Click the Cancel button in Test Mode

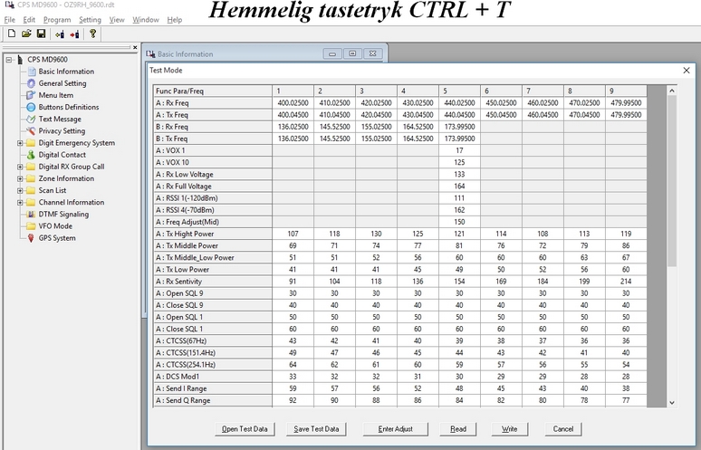point(563,429)
